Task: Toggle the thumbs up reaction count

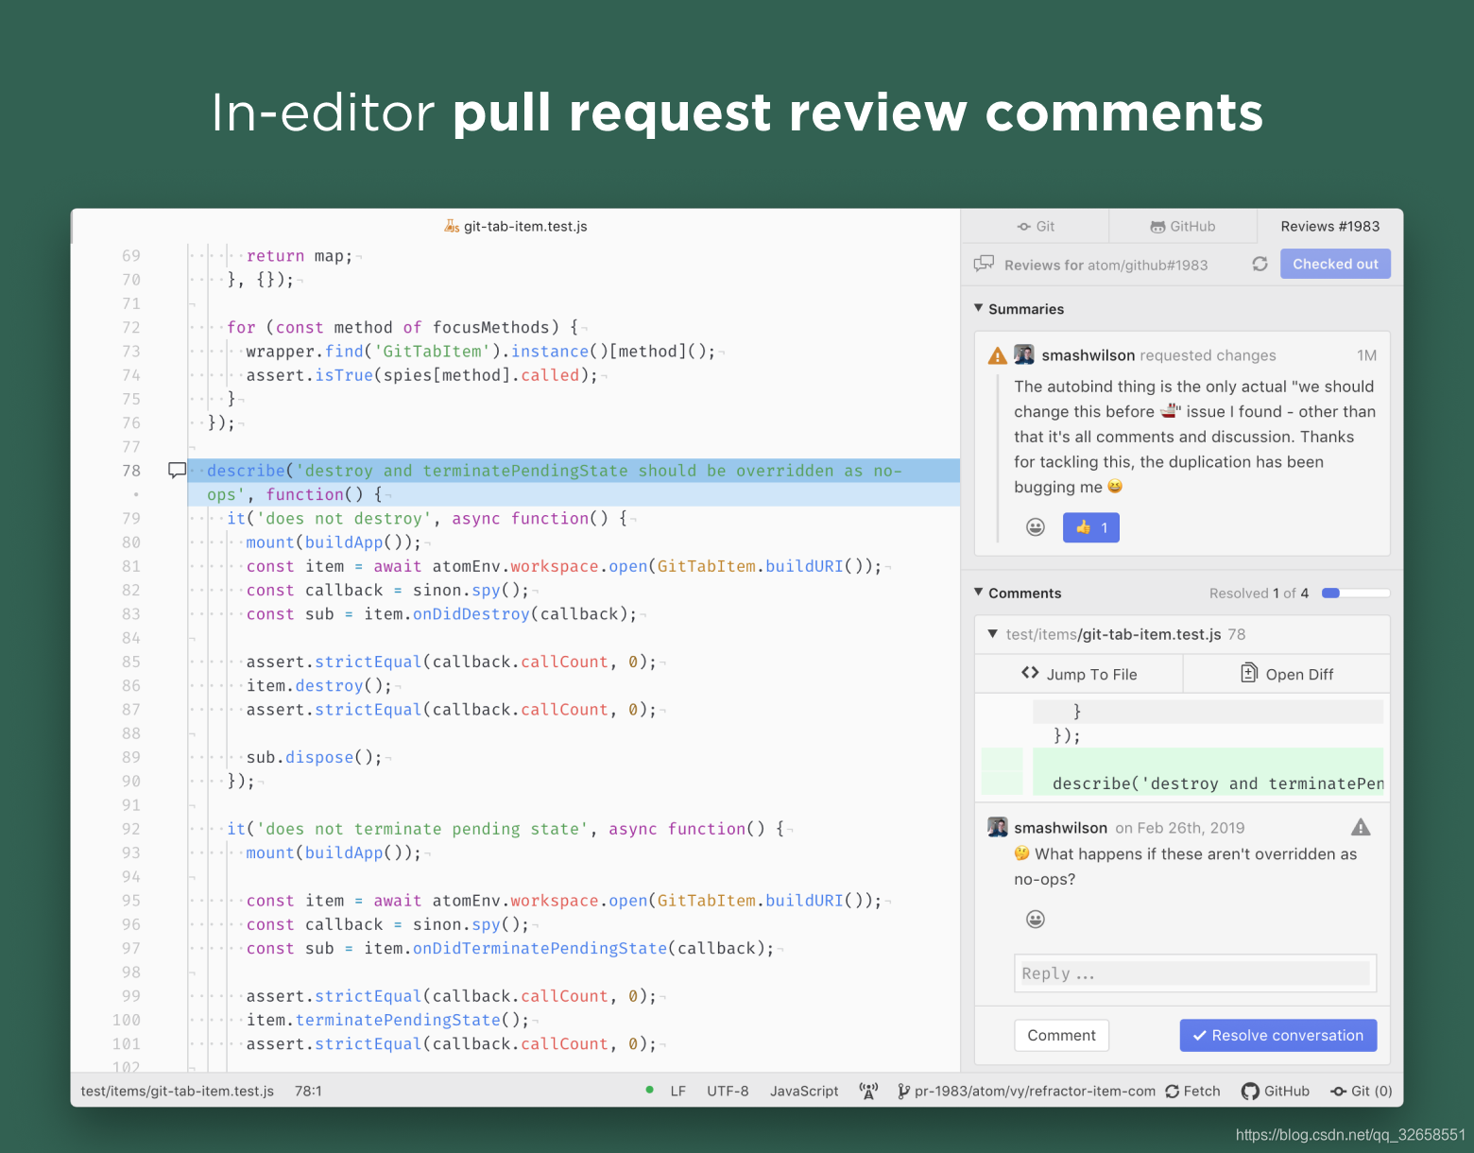Action: [x=1091, y=527]
